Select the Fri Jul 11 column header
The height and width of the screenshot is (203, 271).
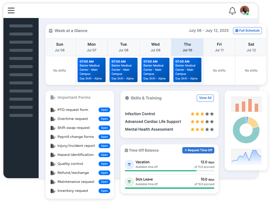click(219, 47)
